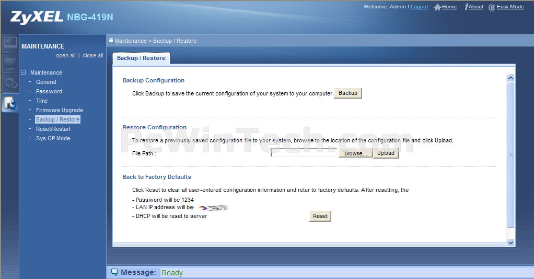The image size is (534, 279).
Task: Select Backup / Restore in sidebar
Action: (57, 119)
